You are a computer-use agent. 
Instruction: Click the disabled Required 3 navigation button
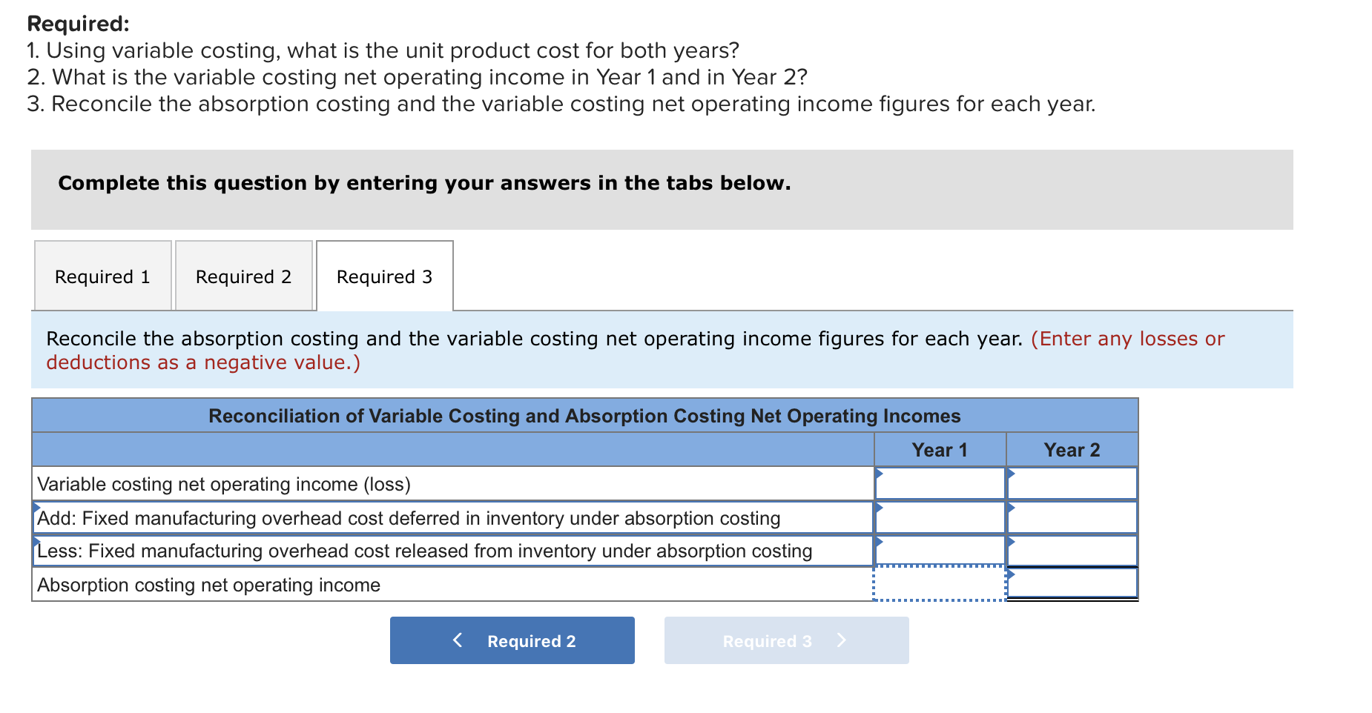point(786,640)
